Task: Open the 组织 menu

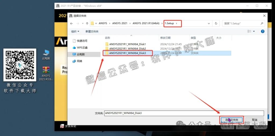Action: tap(75, 32)
